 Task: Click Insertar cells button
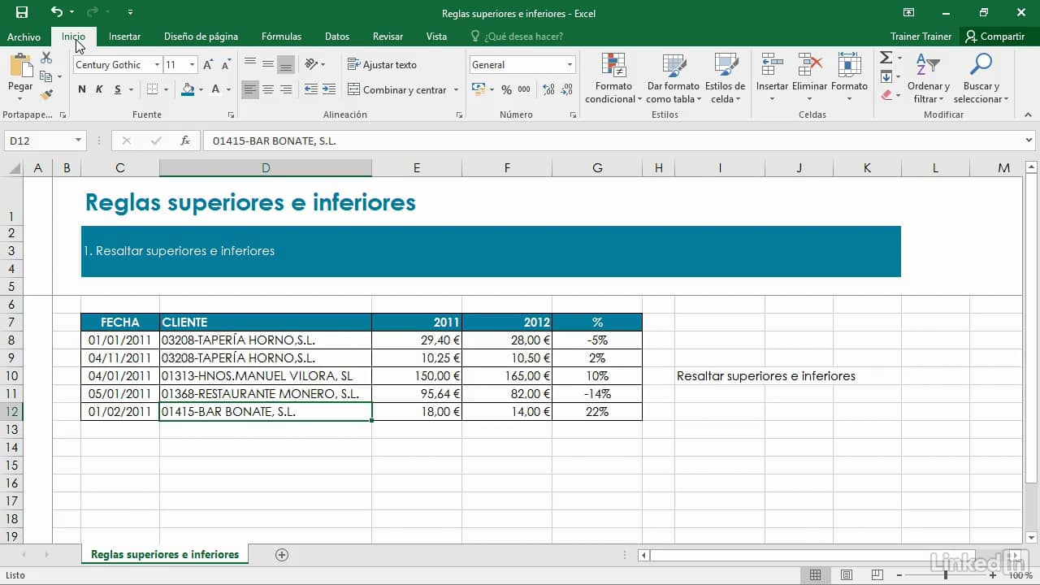click(772, 78)
